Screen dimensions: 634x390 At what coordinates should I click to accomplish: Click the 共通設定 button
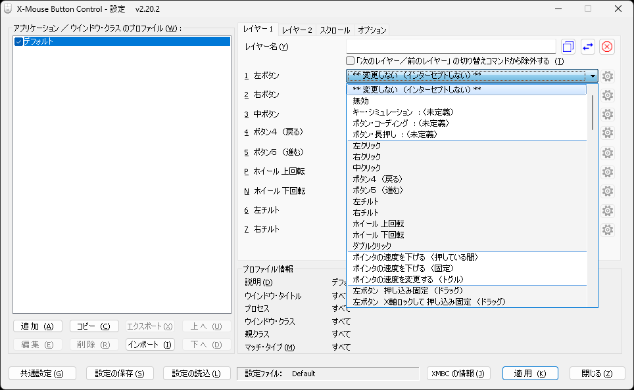coord(41,373)
